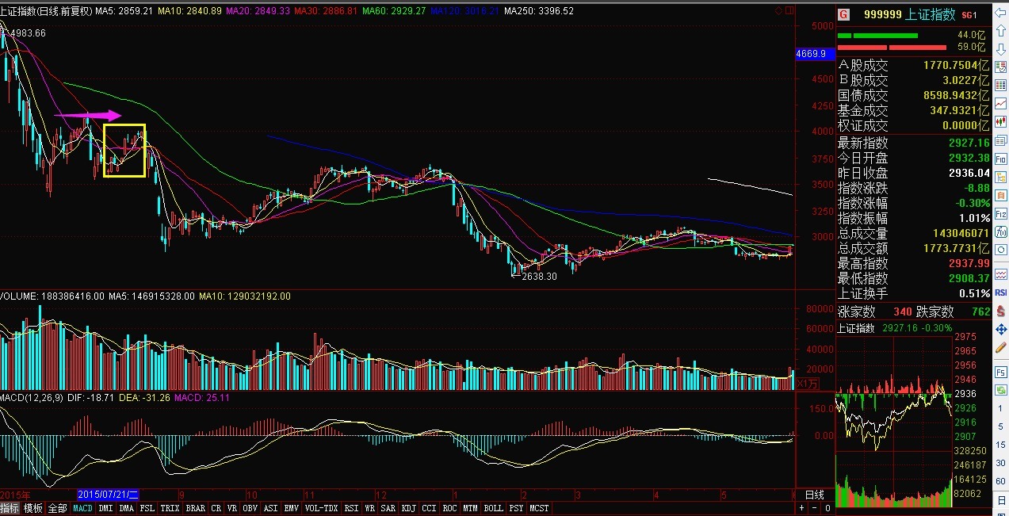This screenshot has width=1009, height=516.
Task: Select the 指标 tab at bottom left
Action: coord(10,508)
